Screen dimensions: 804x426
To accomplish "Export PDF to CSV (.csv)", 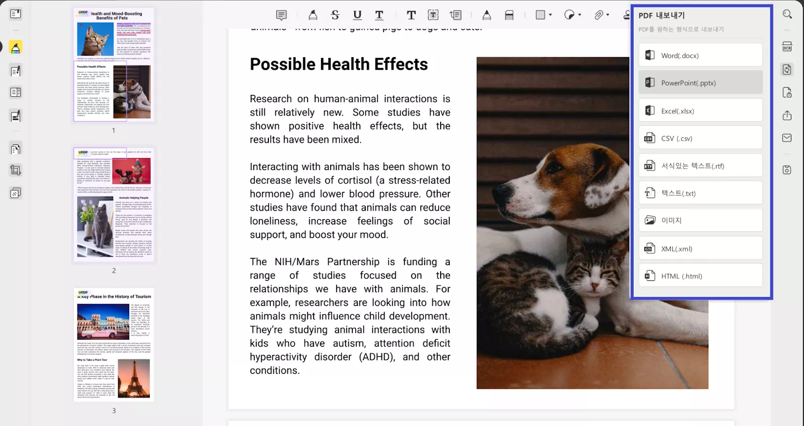I will 700,138.
